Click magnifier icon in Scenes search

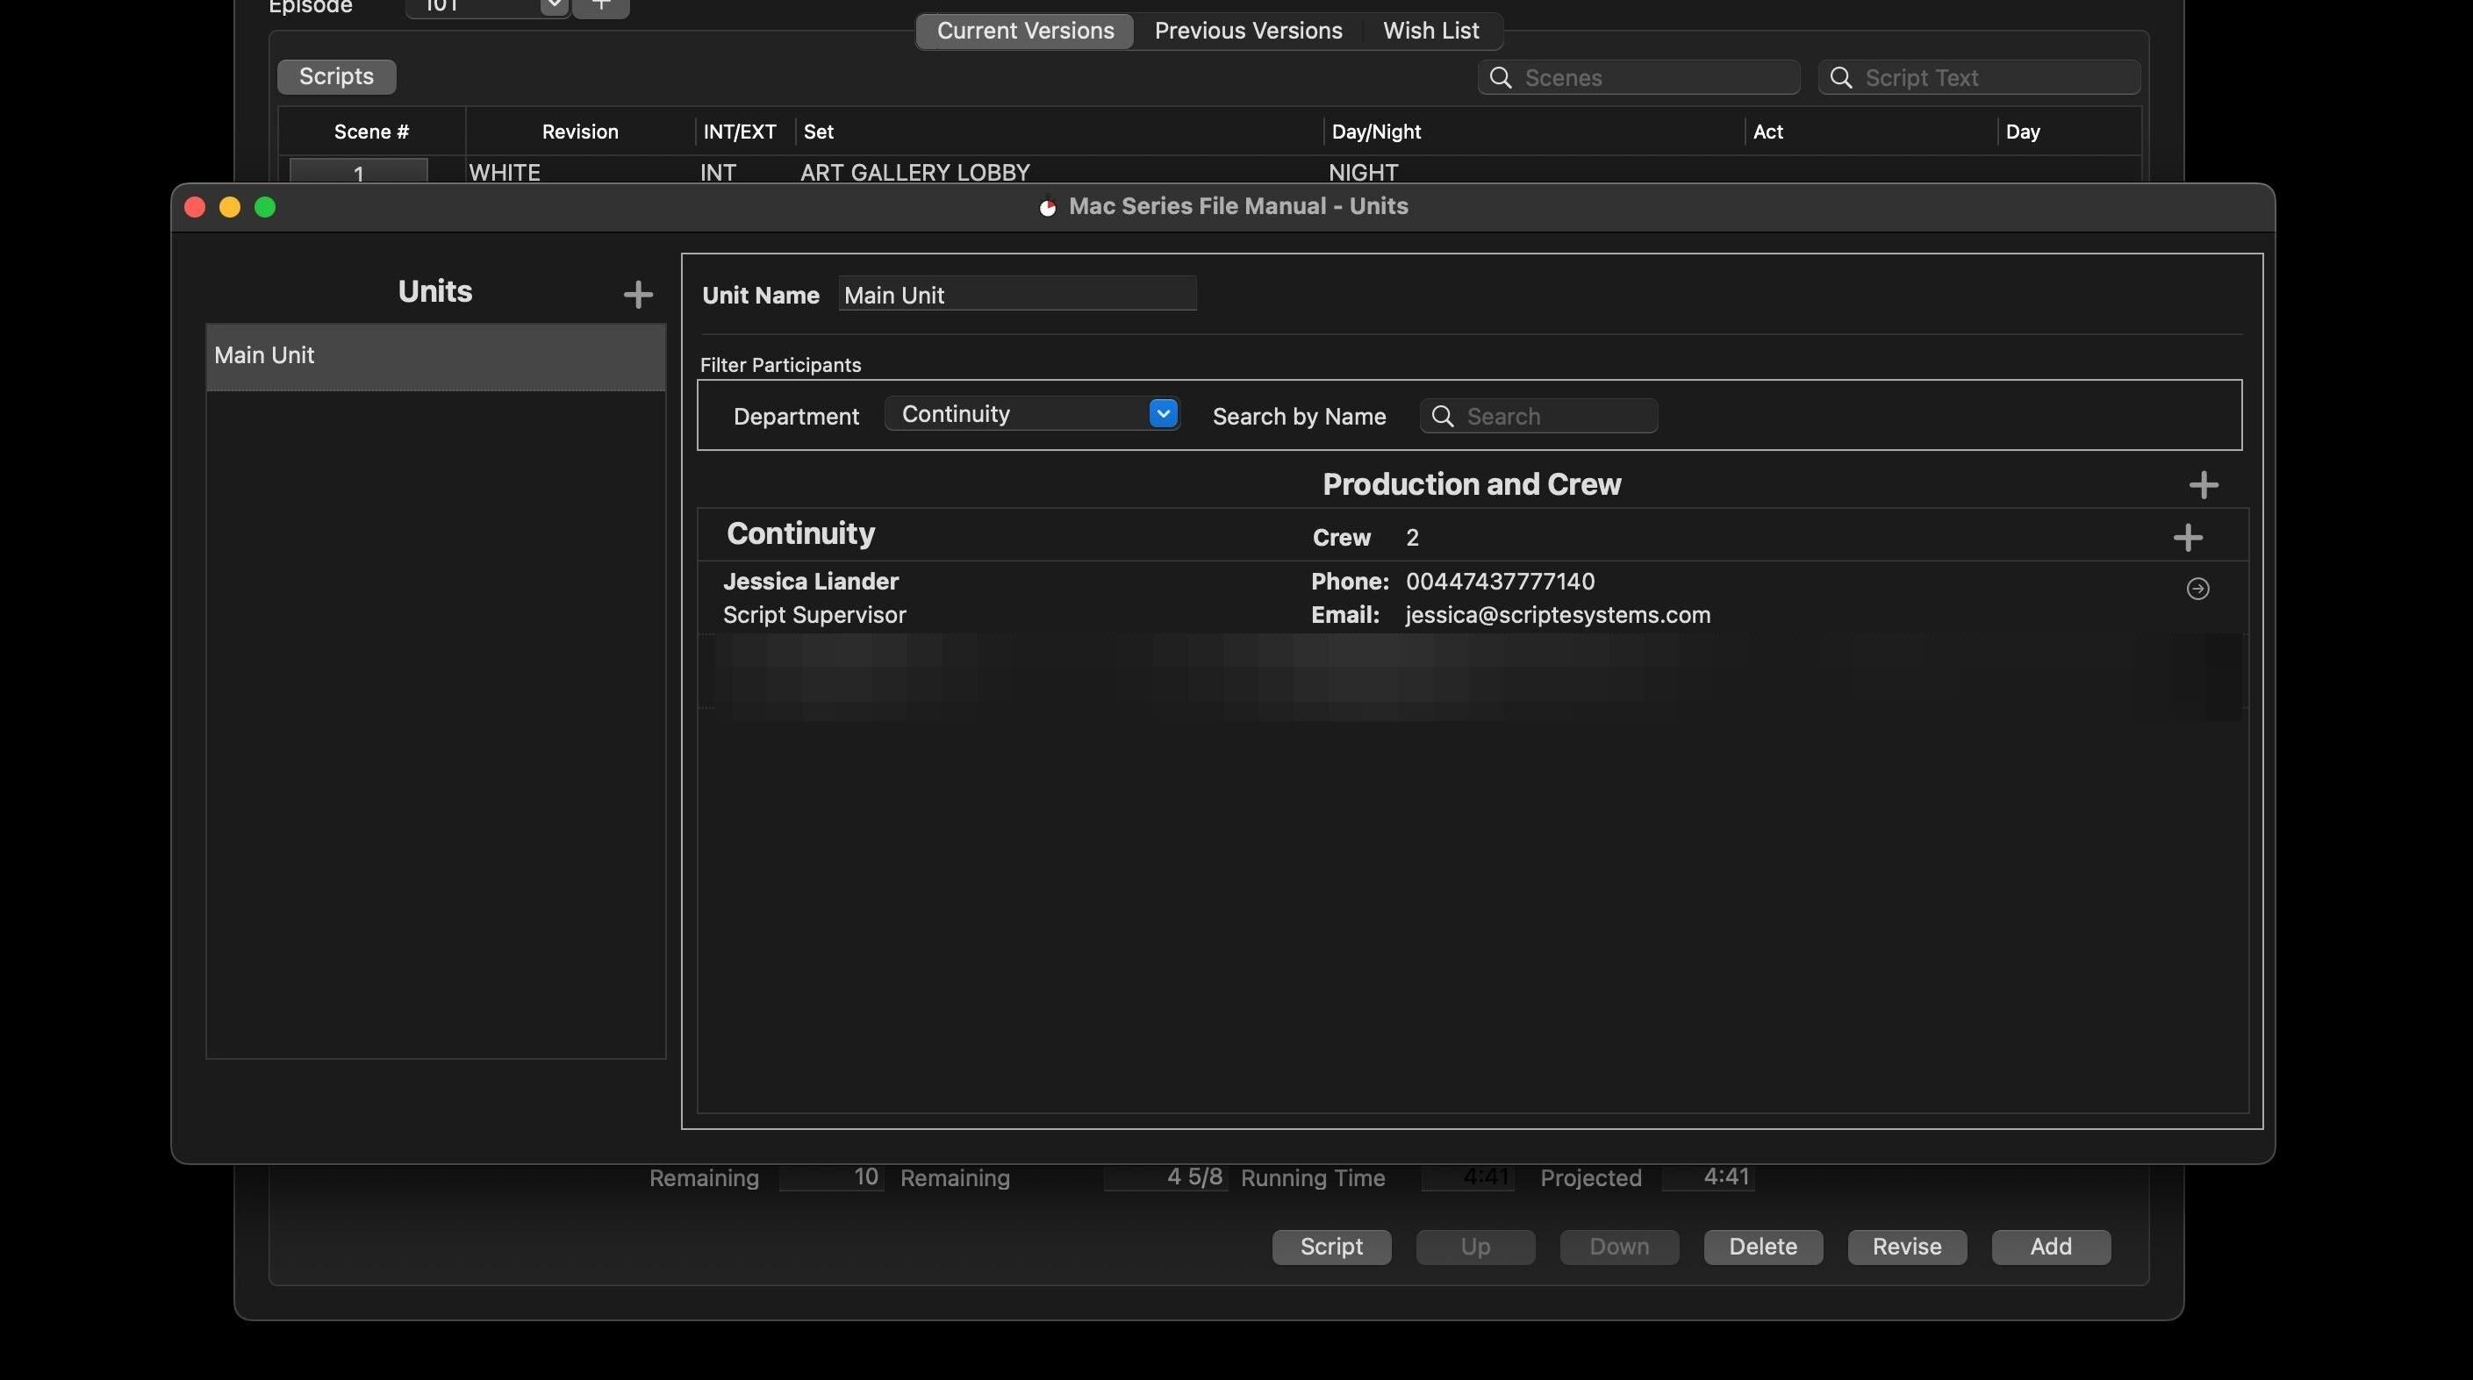coord(1501,78)
